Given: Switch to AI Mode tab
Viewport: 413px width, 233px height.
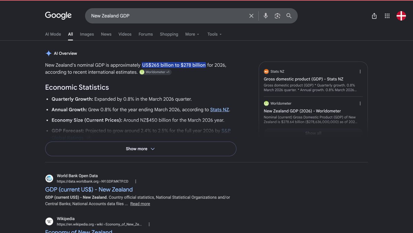Looking at the screenshot, I should pos(53,34).
